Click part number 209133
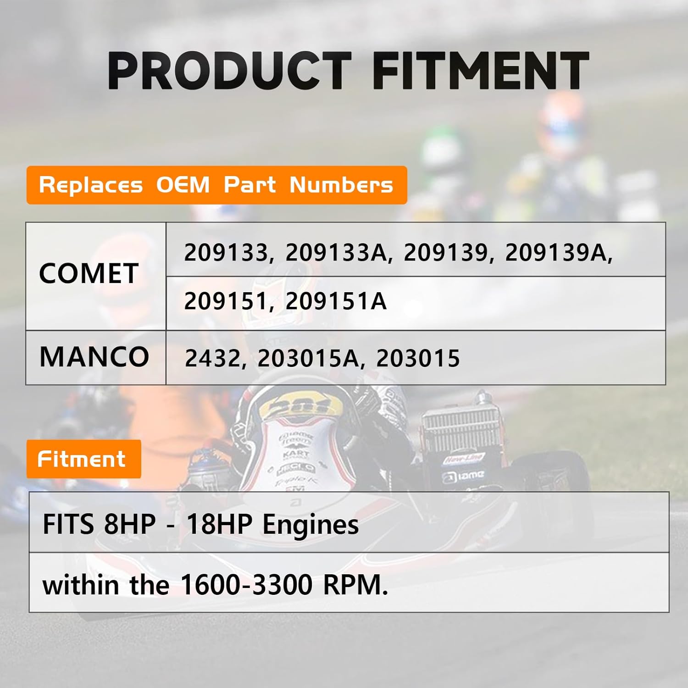 pyautogui.click(x=226, y=252)
